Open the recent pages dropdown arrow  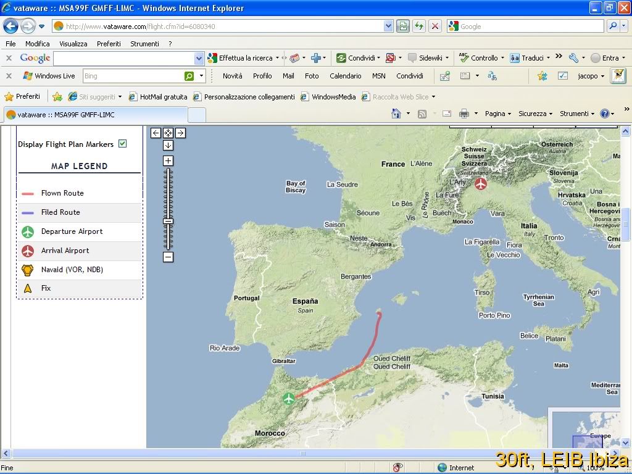pos(41,27)
